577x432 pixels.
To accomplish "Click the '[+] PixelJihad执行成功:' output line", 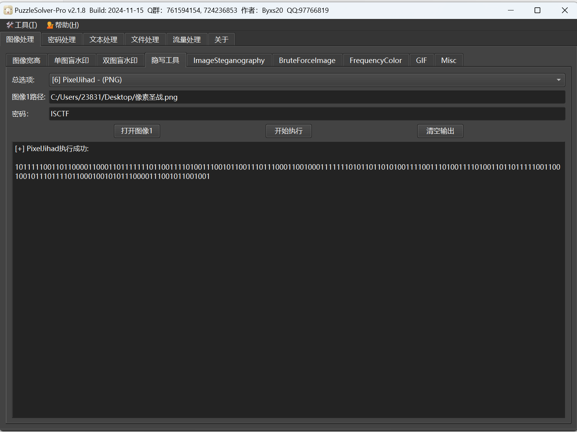I will pyautogui.click(x=52, y=149).
